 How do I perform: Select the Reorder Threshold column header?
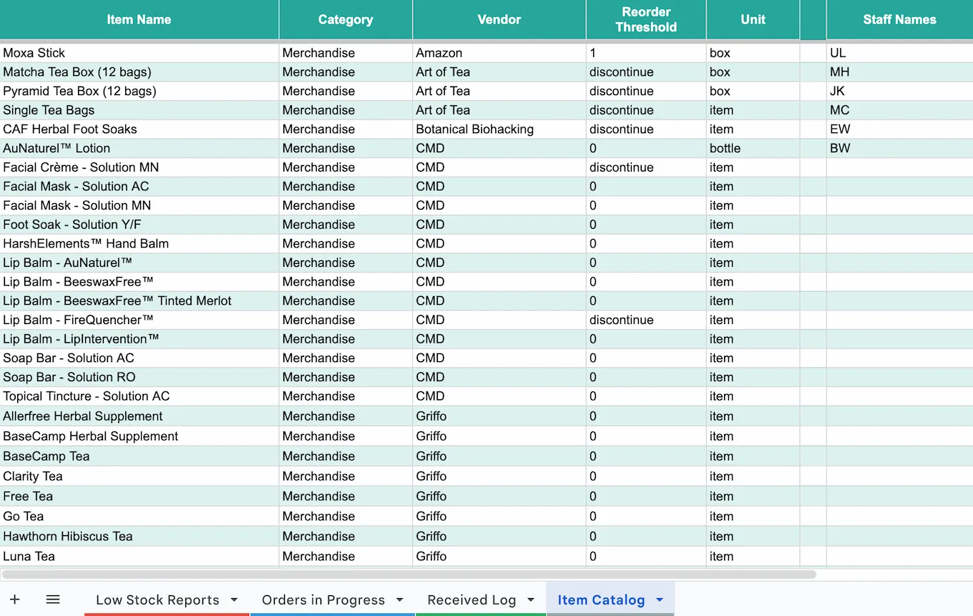(x=646, y=19)
